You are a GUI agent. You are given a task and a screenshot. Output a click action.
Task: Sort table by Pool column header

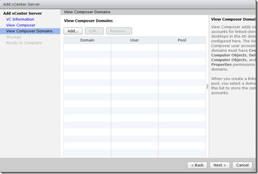(x=182, y=40)
